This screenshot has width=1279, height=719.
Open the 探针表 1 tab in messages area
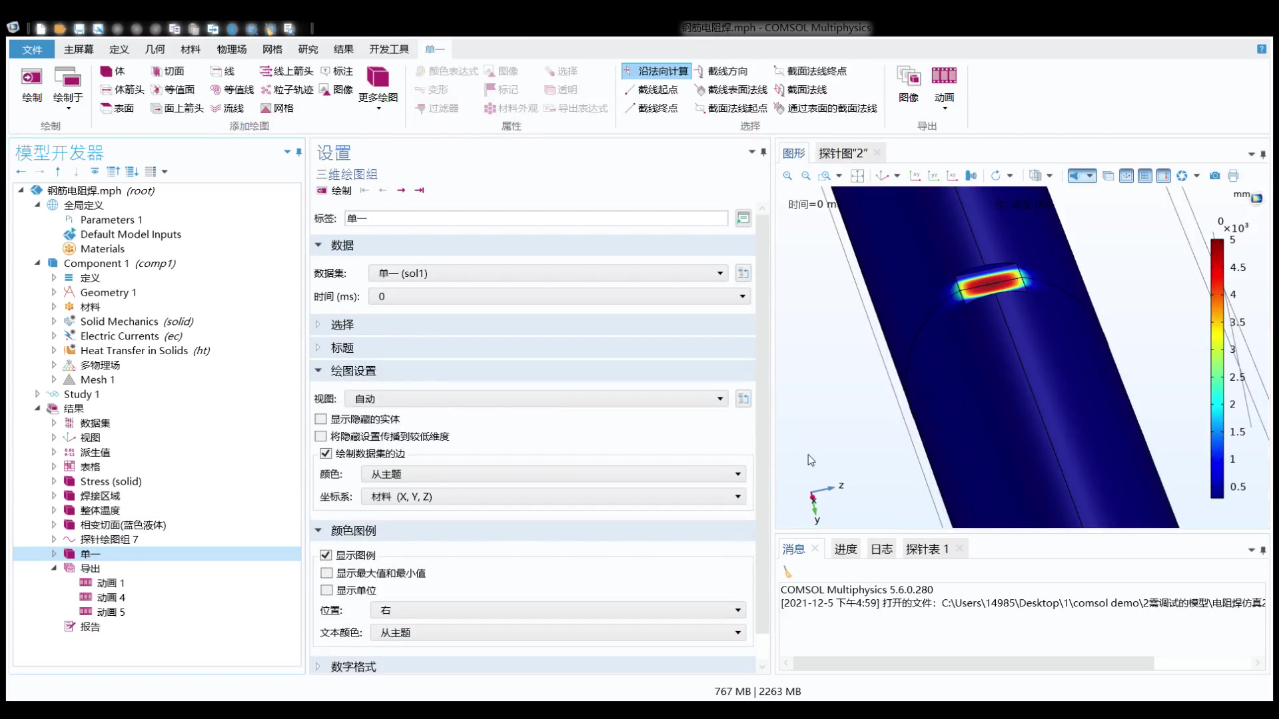click(x=927, y=549)
